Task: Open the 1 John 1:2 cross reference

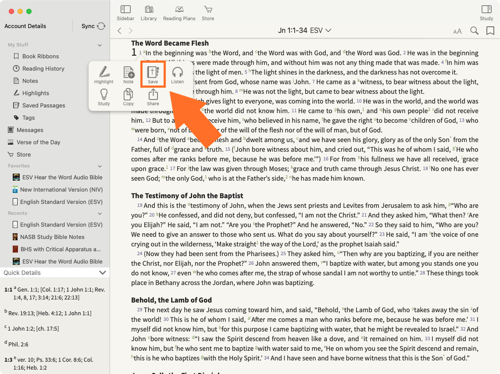Action: click(21, 329)
